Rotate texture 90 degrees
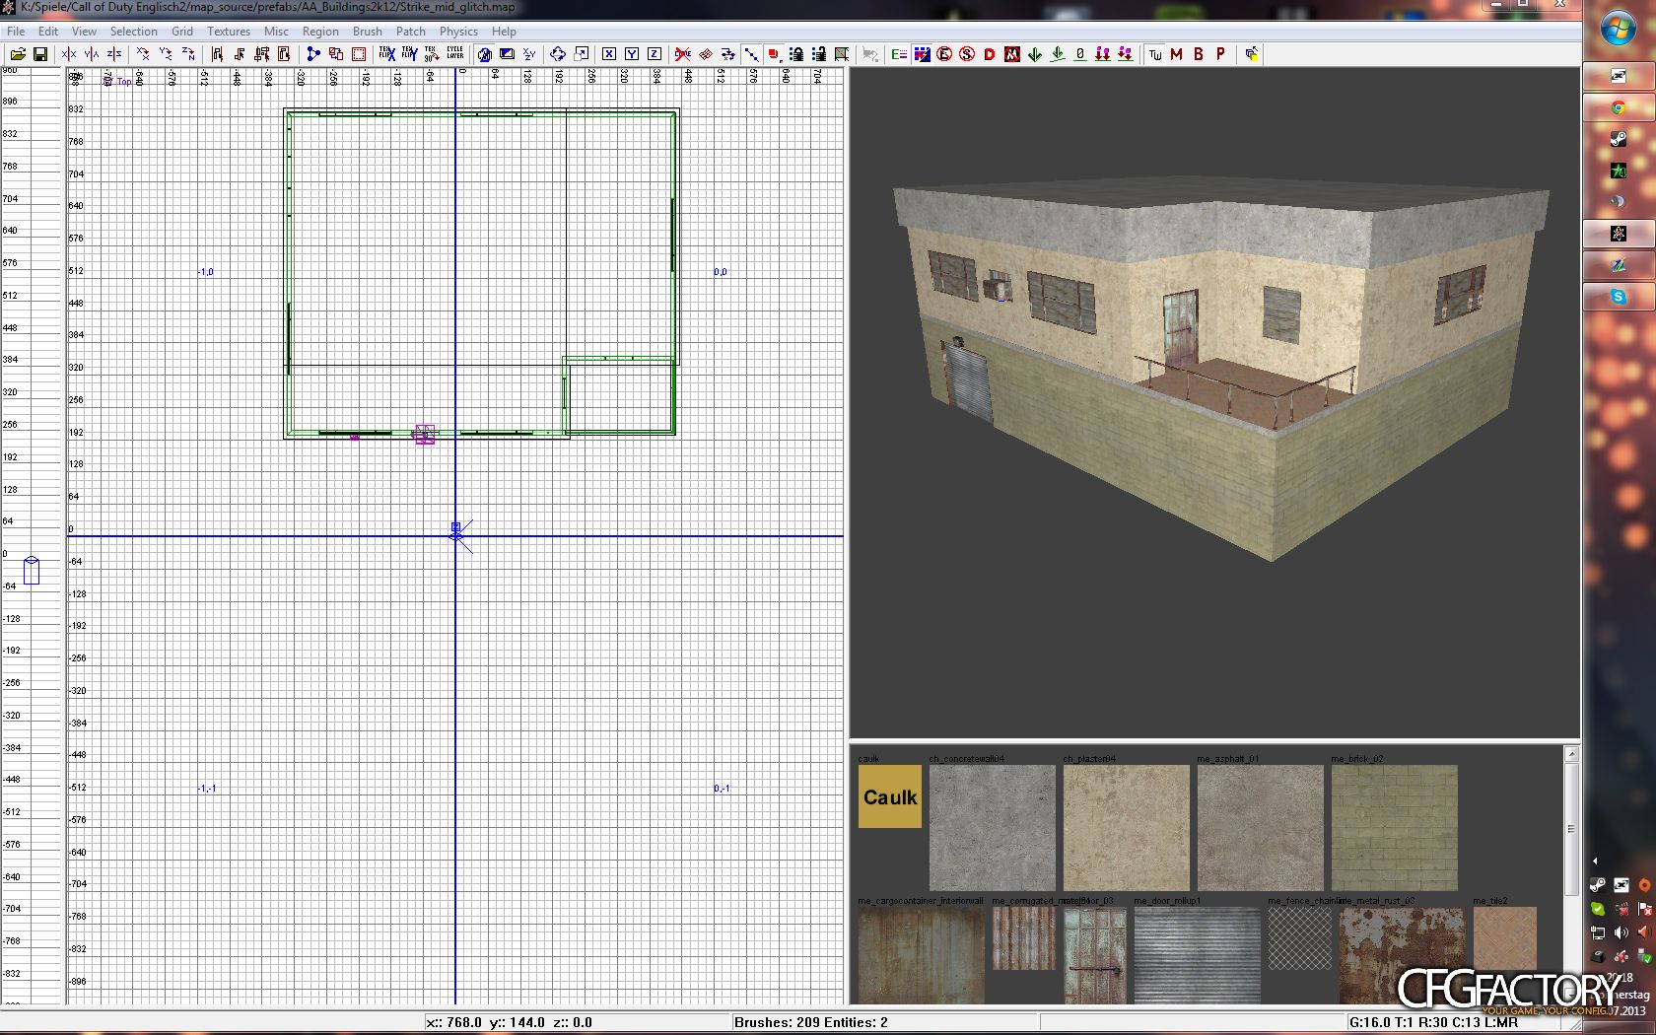 point(432,54)
